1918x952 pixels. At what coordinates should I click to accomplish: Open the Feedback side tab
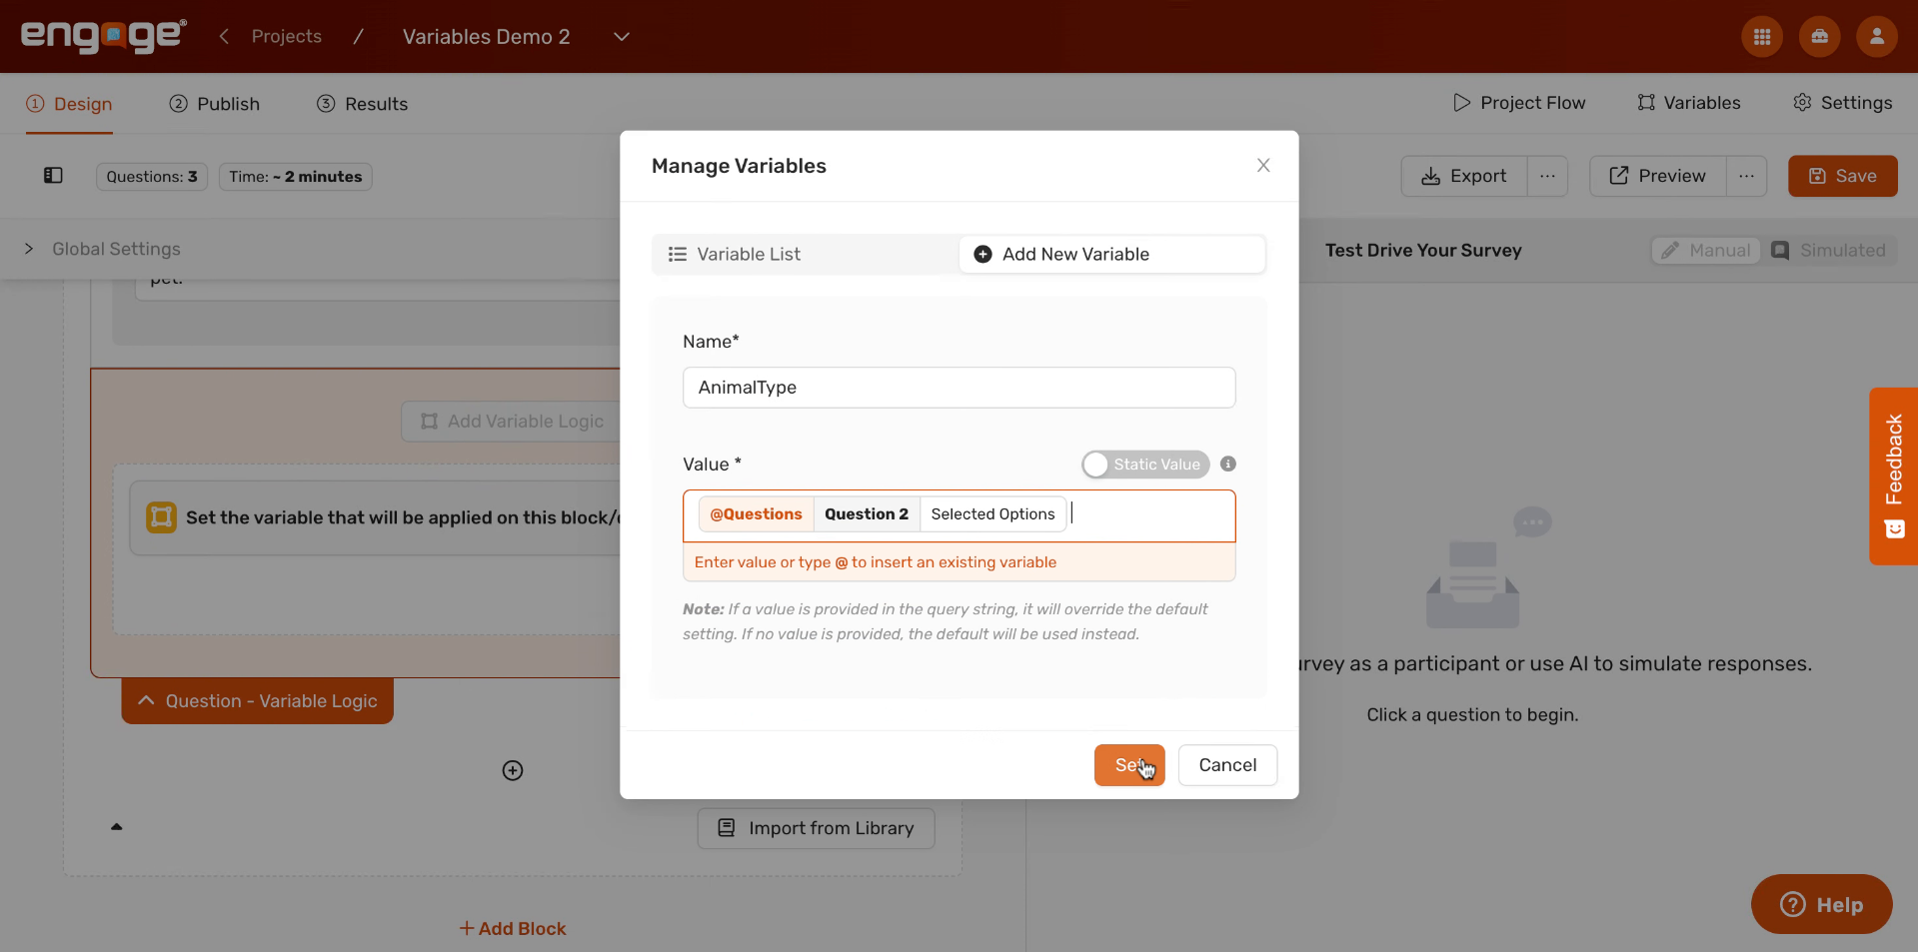pos(1894,476)
